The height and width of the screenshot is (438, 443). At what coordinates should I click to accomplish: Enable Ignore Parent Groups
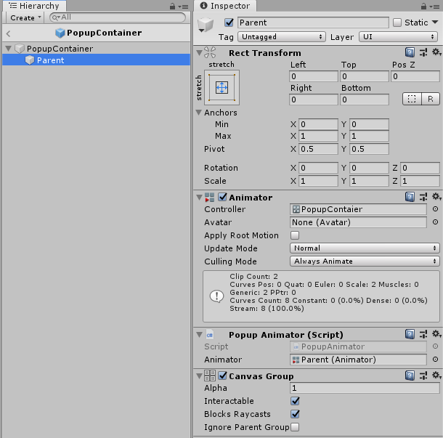click(x=295, y=427)
